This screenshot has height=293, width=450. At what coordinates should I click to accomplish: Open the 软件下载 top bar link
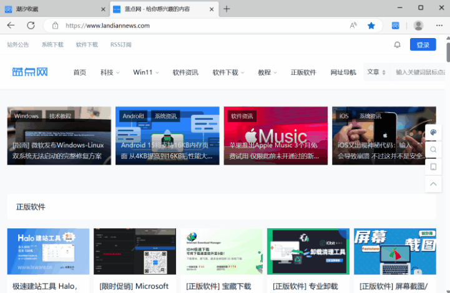coord(87,44)
